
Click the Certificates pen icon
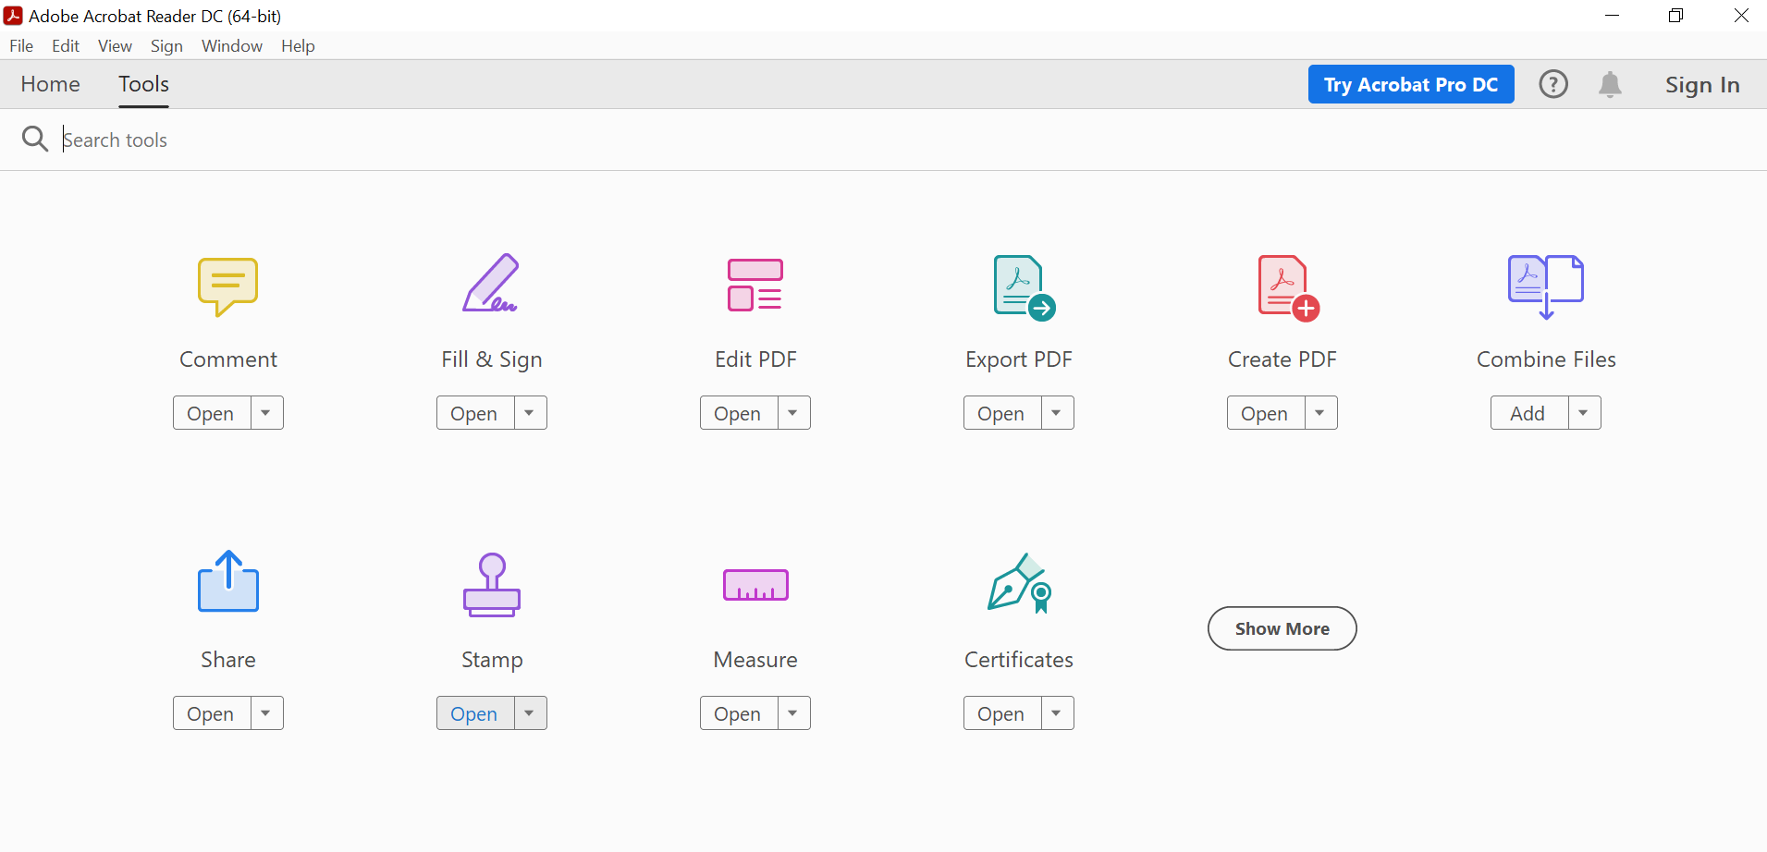click(1018, 583)
